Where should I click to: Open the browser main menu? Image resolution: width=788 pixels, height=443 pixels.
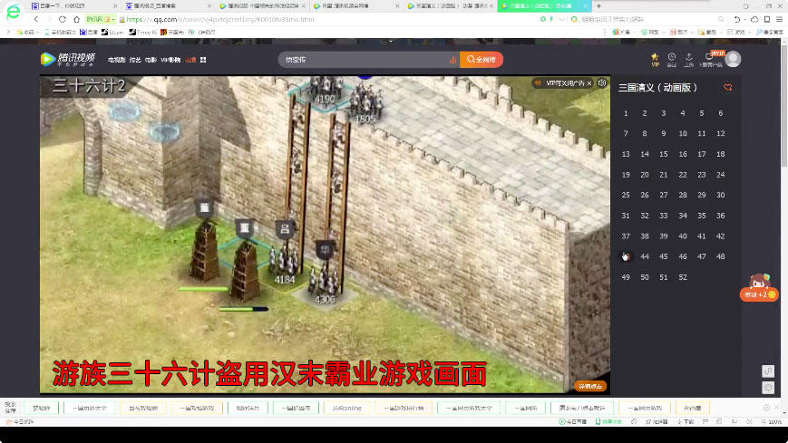coord(779,19)
